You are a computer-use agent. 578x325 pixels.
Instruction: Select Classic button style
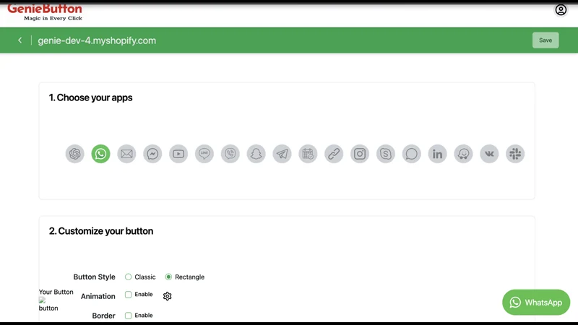pyautogui.click(x=128, y=277)
